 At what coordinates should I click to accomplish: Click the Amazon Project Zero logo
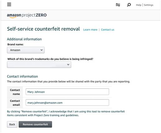tap(27, 15)
